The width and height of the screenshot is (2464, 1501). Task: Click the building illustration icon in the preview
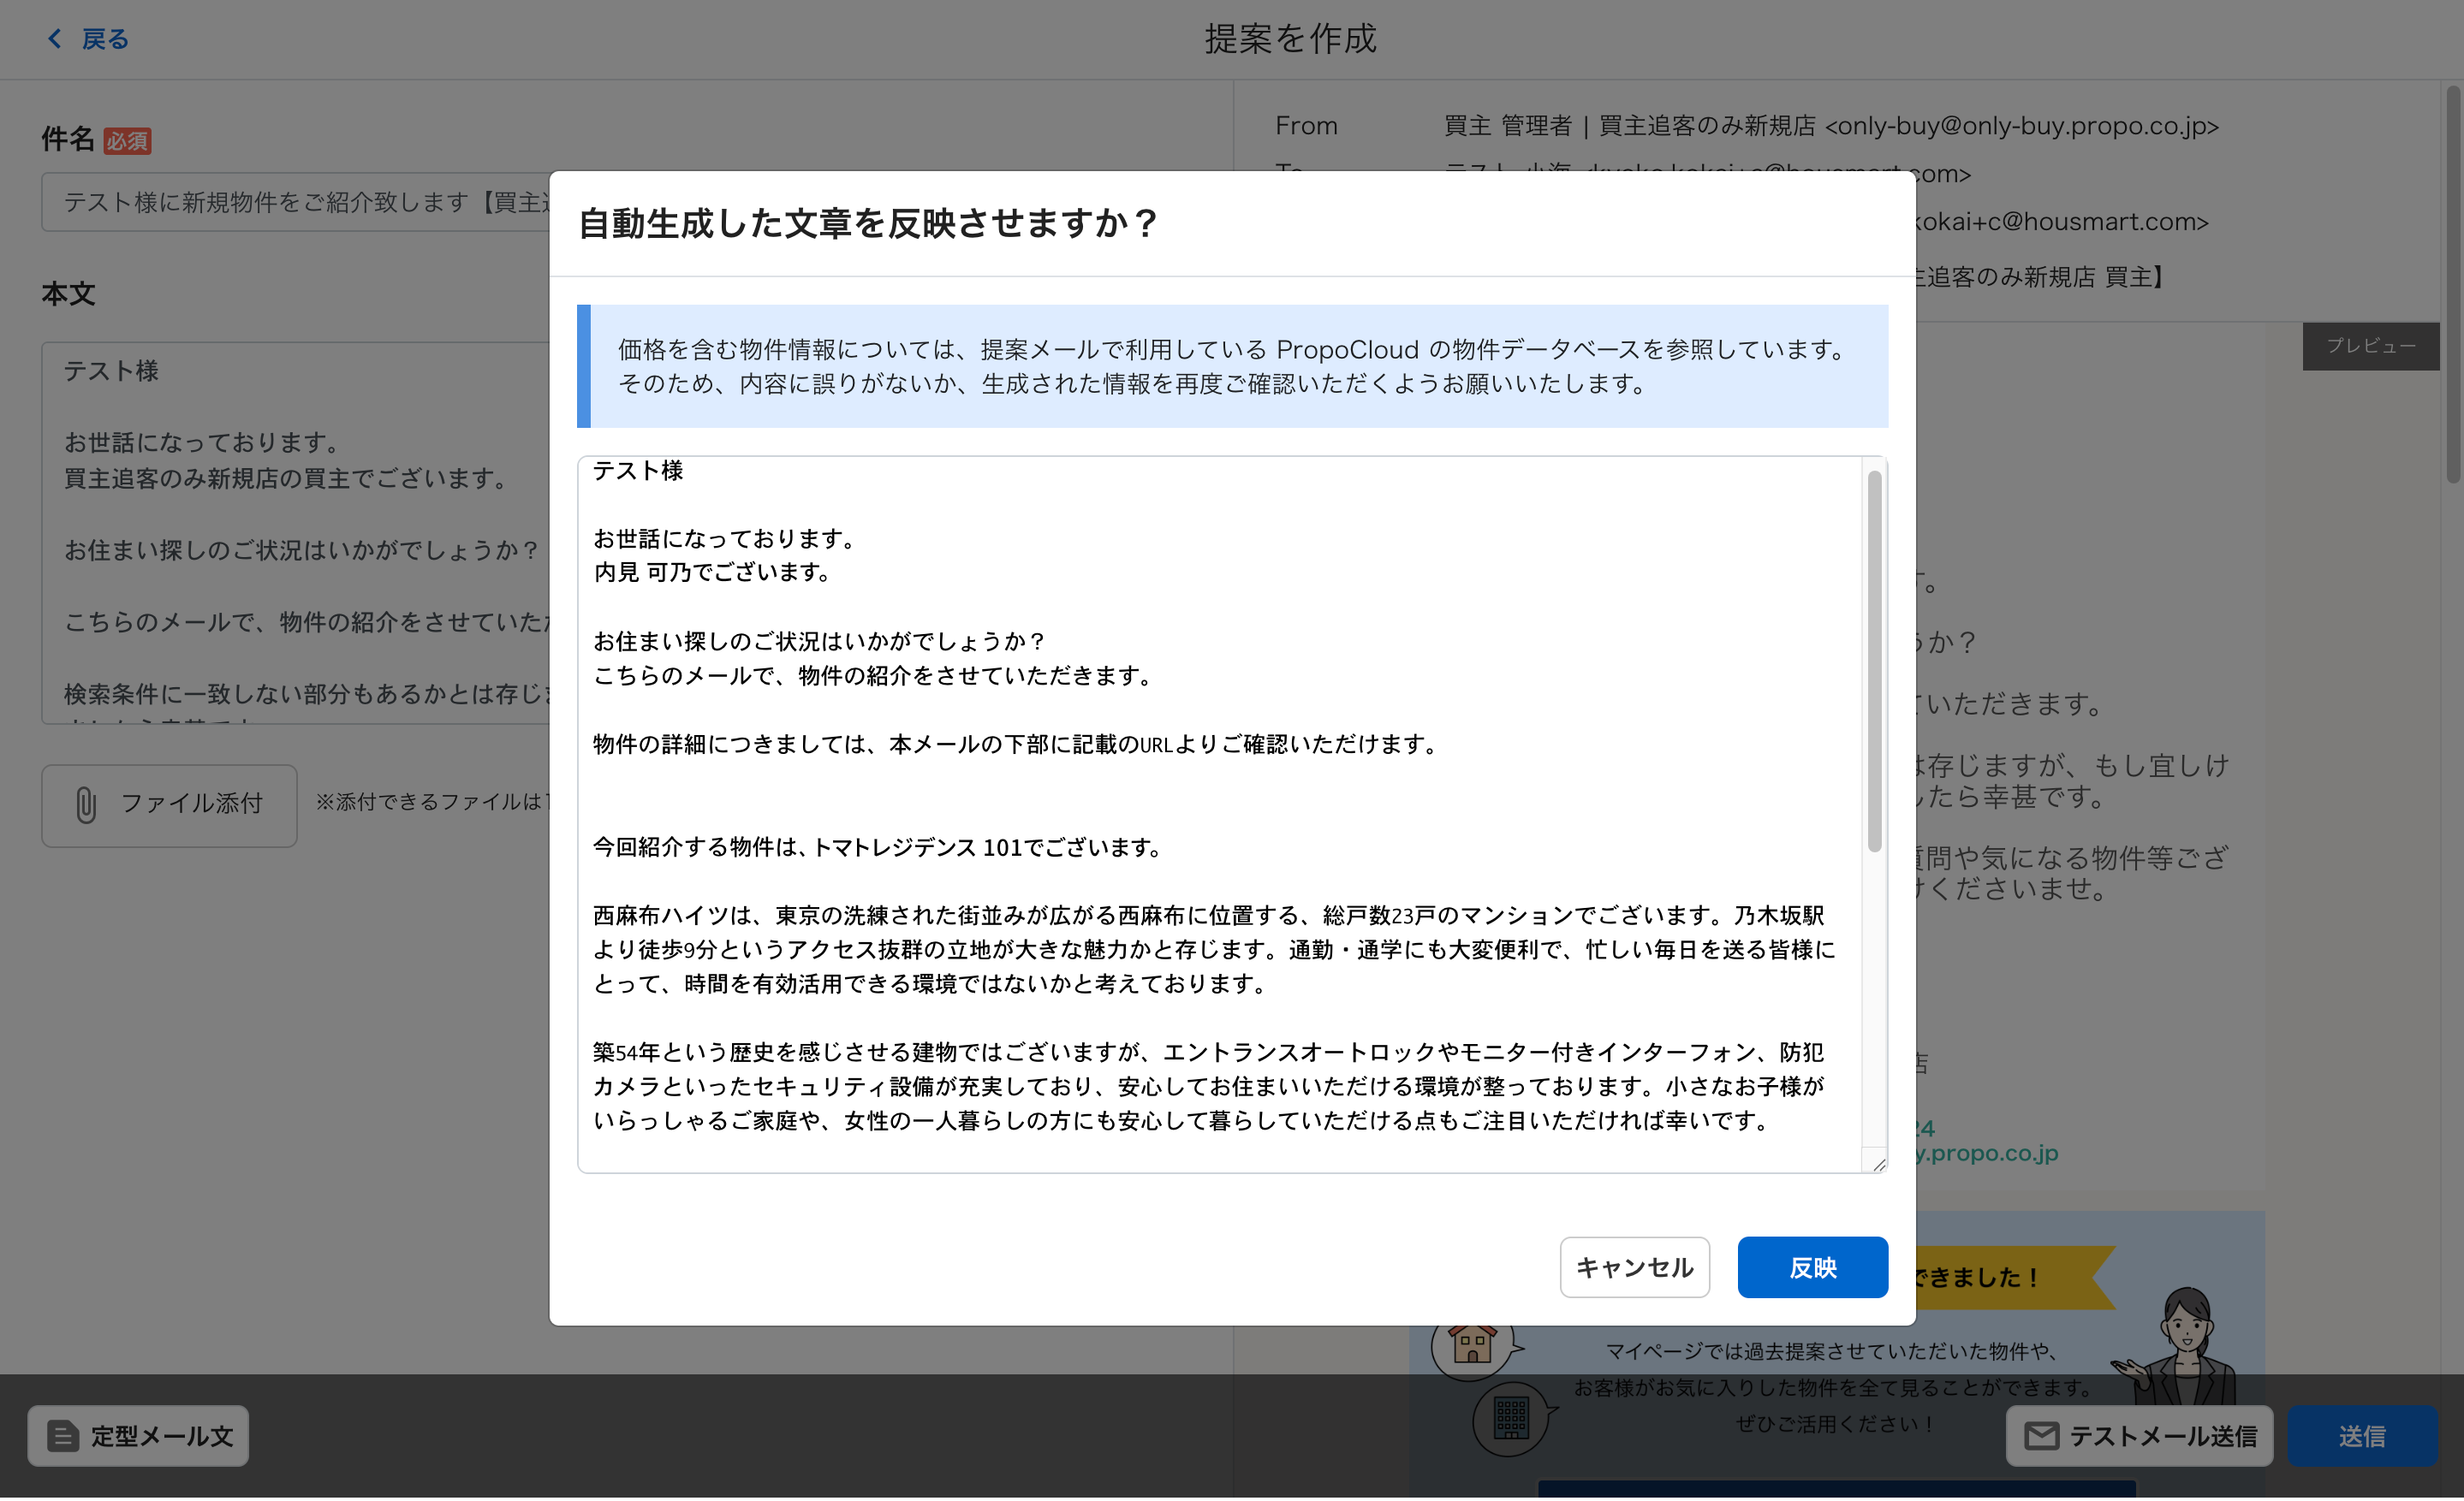coord(1510,1418)
